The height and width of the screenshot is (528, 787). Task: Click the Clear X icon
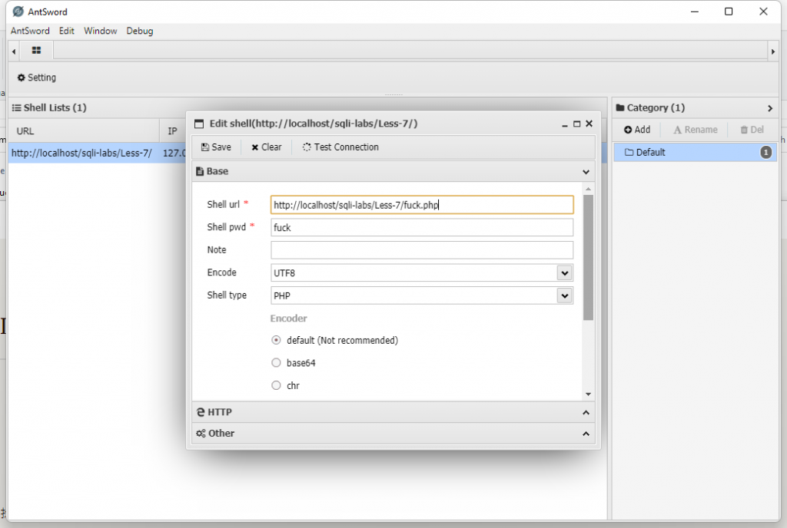click(x=254, y=147)
